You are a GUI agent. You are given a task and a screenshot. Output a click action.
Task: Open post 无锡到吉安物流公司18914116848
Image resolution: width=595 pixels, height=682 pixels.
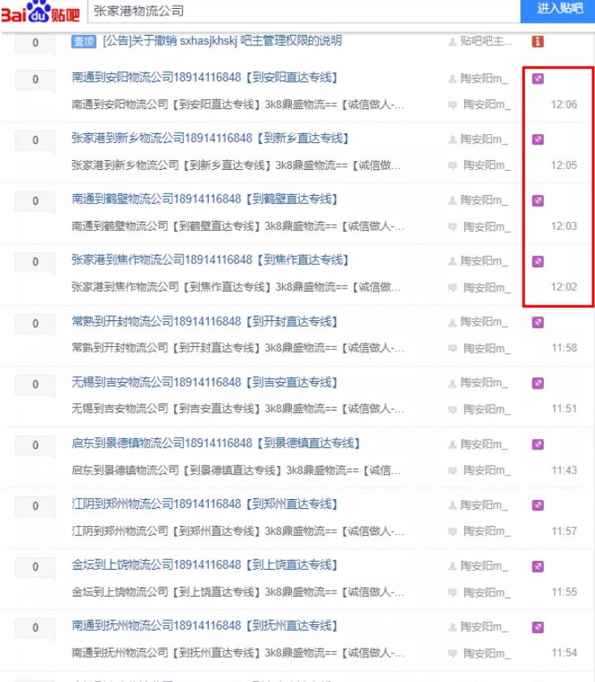pos(205,383)
